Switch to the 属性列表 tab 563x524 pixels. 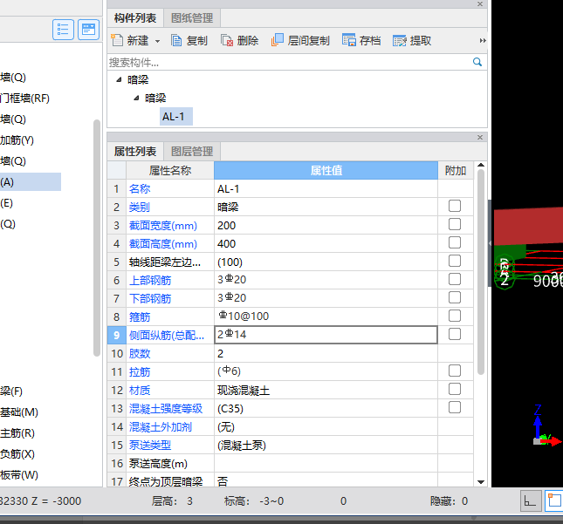click(135, 152)
